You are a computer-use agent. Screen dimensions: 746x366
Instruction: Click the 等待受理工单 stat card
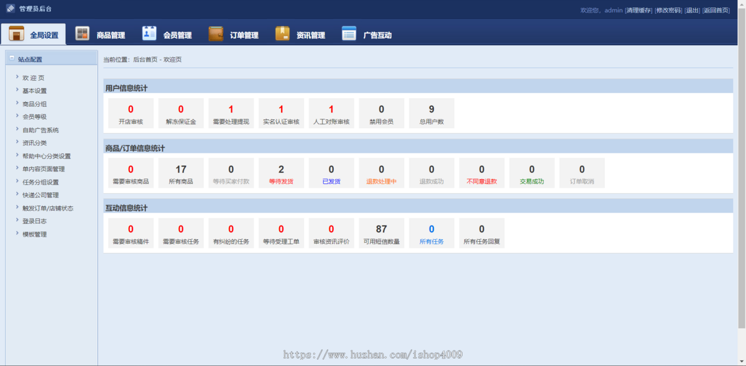[x=281, y=233]
